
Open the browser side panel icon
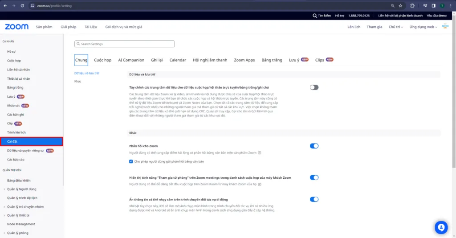point(434,6)
